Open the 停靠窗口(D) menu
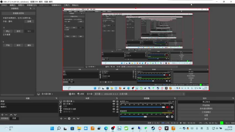This screenshot has width=235, height=132. (32, 5)
